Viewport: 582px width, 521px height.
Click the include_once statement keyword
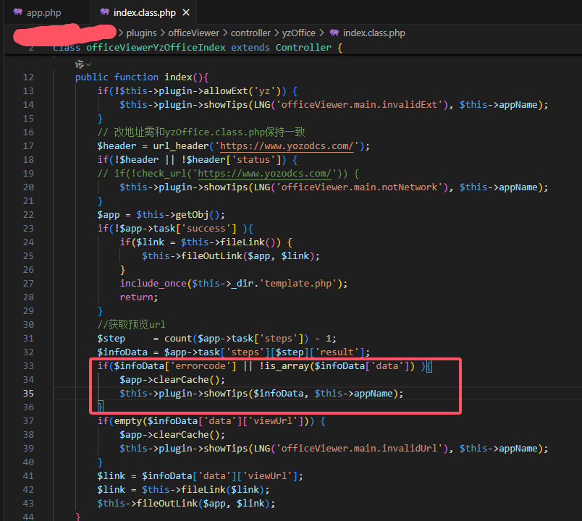[x=153, y=284]
